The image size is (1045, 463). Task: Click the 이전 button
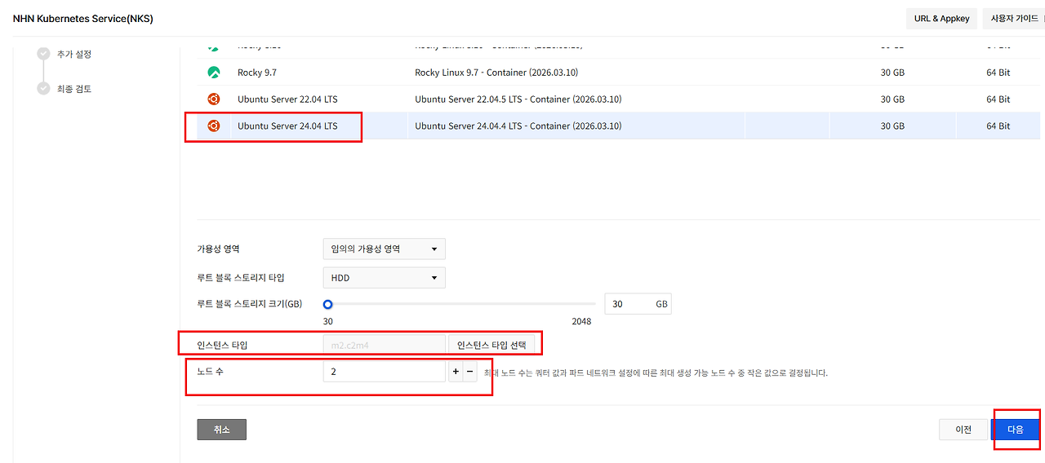963,430
